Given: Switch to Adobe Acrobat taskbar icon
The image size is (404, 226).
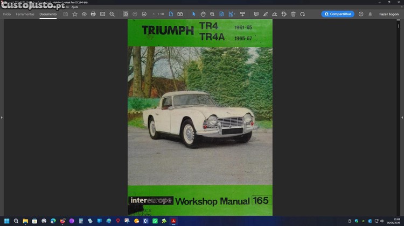Looking at the screenshot, I should coord(173,221).
